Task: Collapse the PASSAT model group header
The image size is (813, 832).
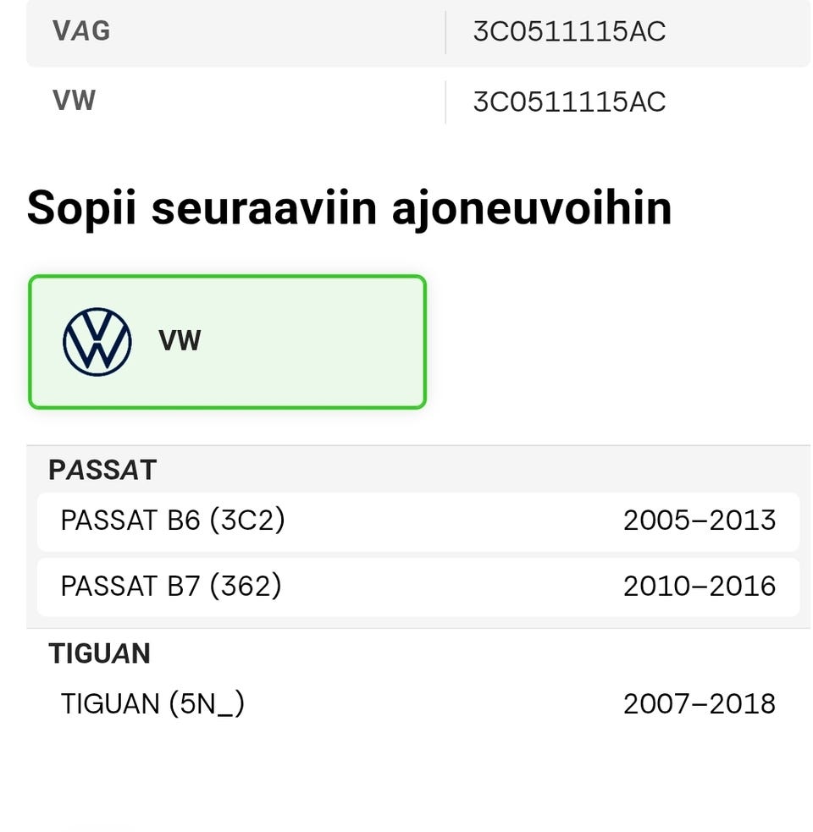Action: click(102, 470)
